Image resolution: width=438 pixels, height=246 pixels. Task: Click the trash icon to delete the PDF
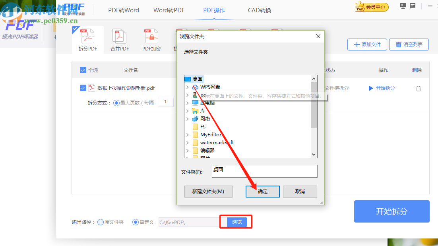[x=418, y=88]
